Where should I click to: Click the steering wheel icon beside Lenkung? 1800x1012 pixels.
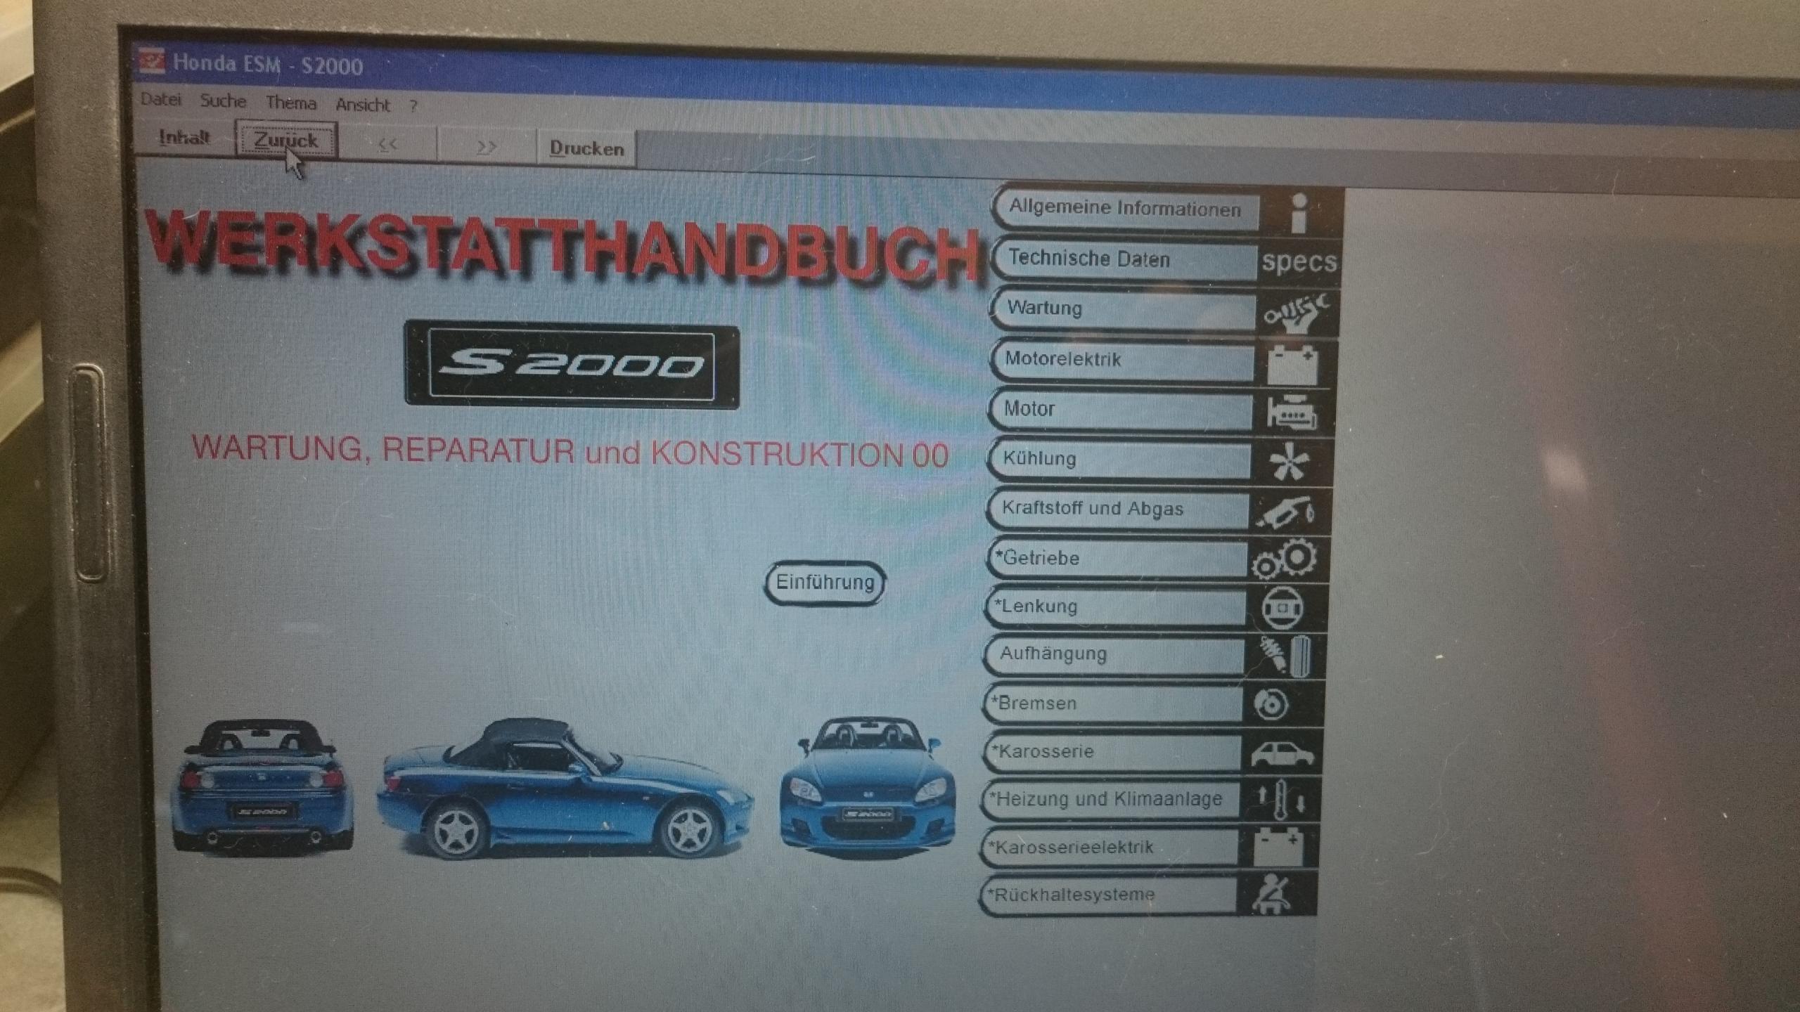click(1282, 607)
